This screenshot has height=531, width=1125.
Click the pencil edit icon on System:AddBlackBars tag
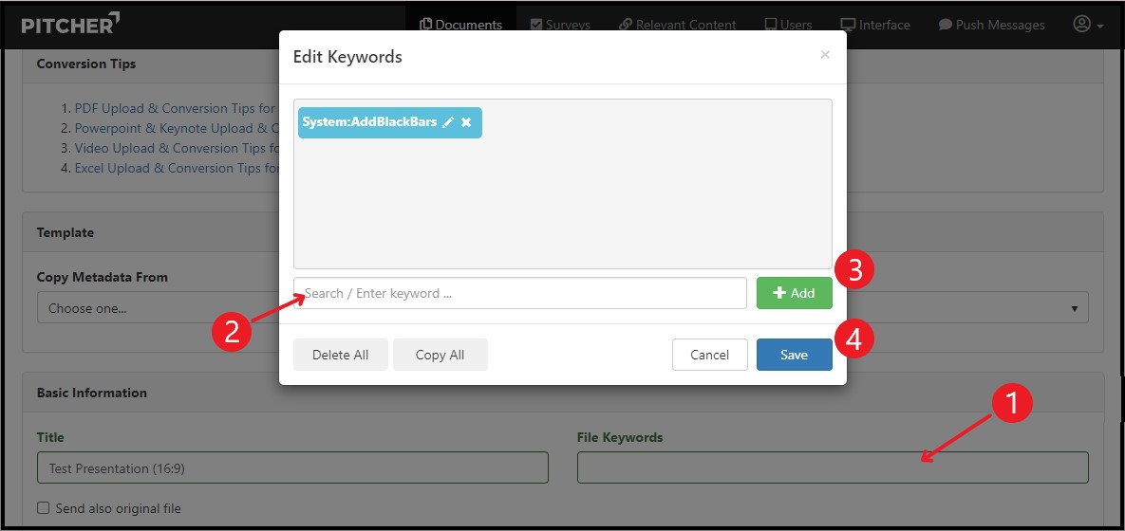coord(448,122)
